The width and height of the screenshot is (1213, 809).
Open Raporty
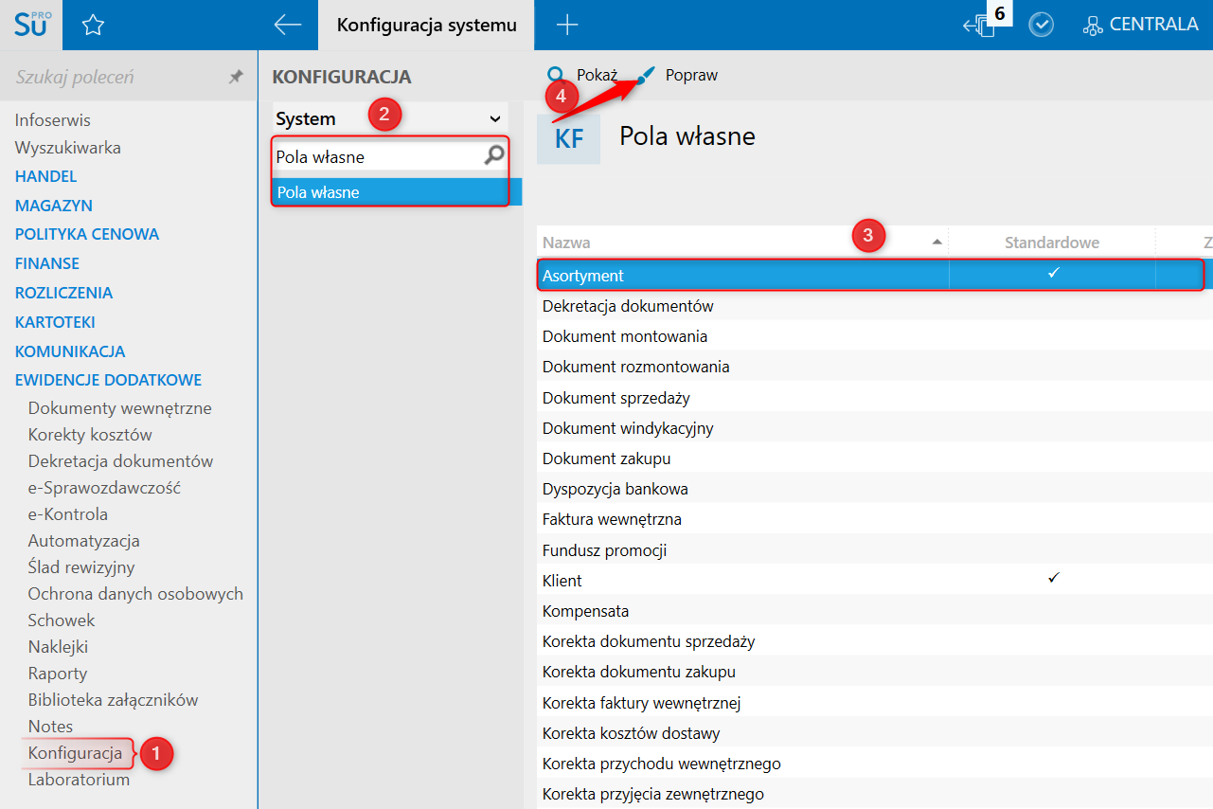tap(58, 674)
